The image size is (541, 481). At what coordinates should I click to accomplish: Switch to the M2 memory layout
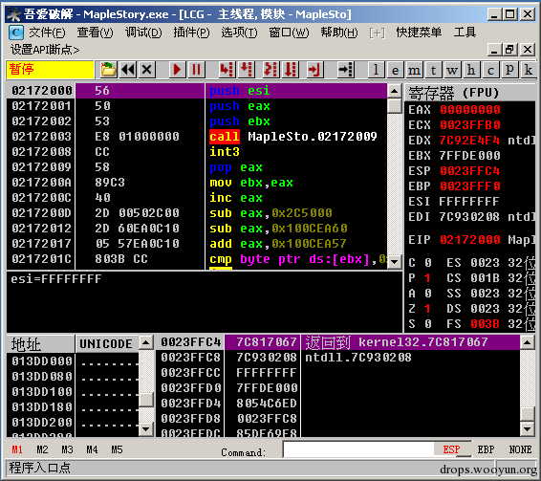pos(42,449)
